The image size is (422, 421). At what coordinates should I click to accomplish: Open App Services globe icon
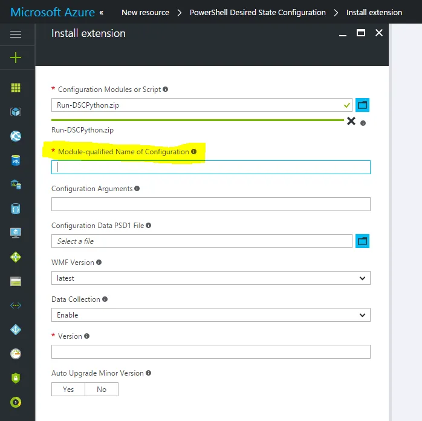(16, 136)
